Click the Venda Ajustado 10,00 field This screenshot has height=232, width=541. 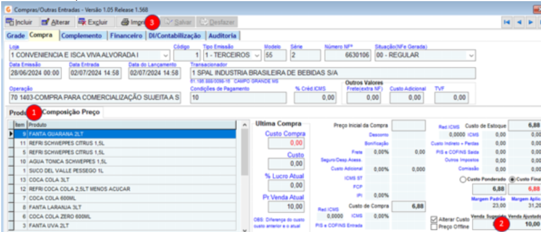point(525,224)
